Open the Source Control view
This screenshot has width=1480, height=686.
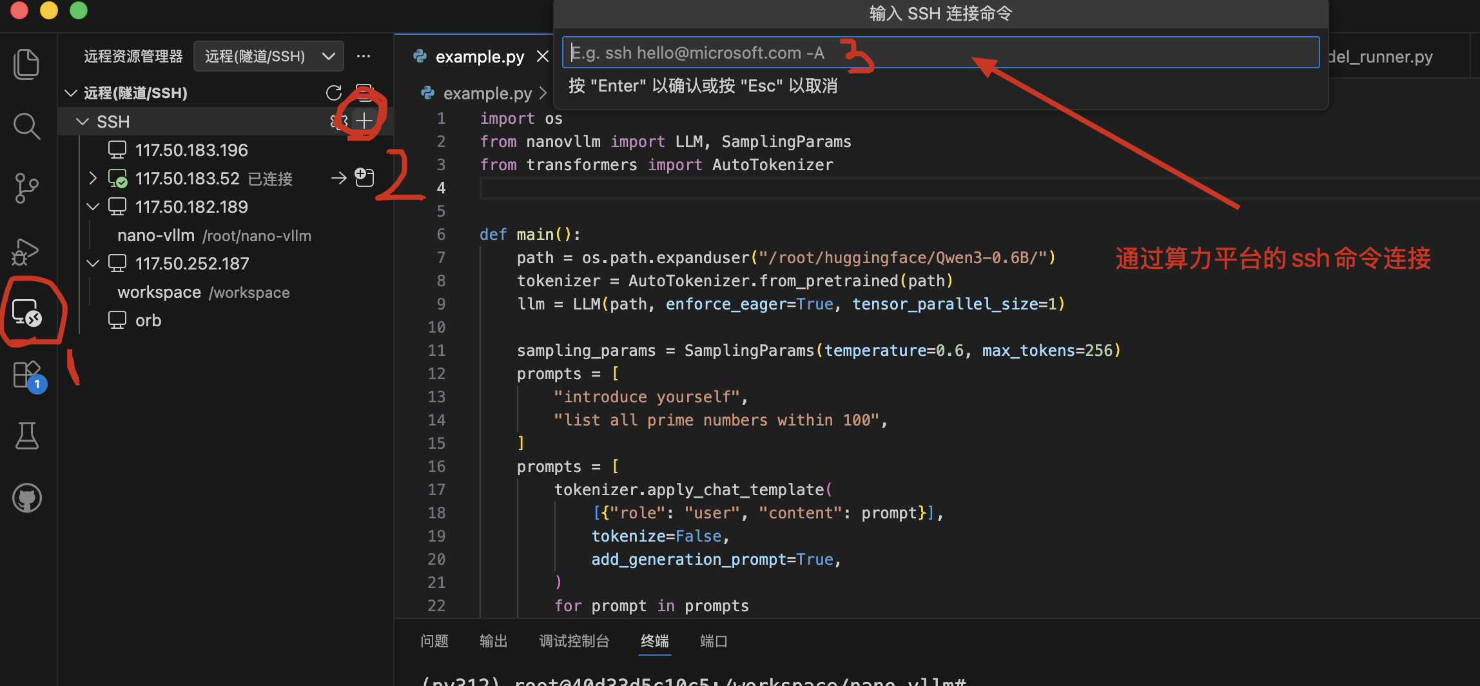(26, 188)
